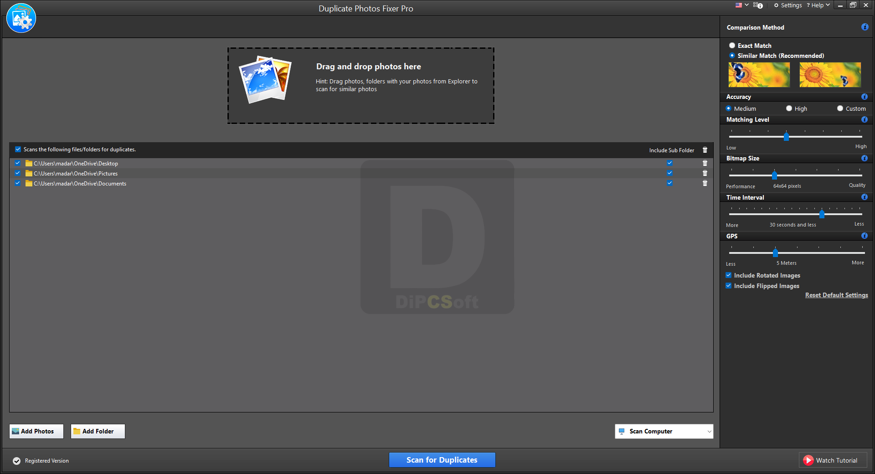Click the Registered Version checkmark icon
Image resolution: width=875 pixels, height=474 pixels.
coord(17,461)
